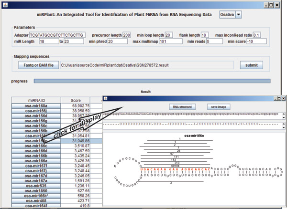Close the RNA structure popup window
This screenshot has width=287, height=209.
tap(281, 98)
